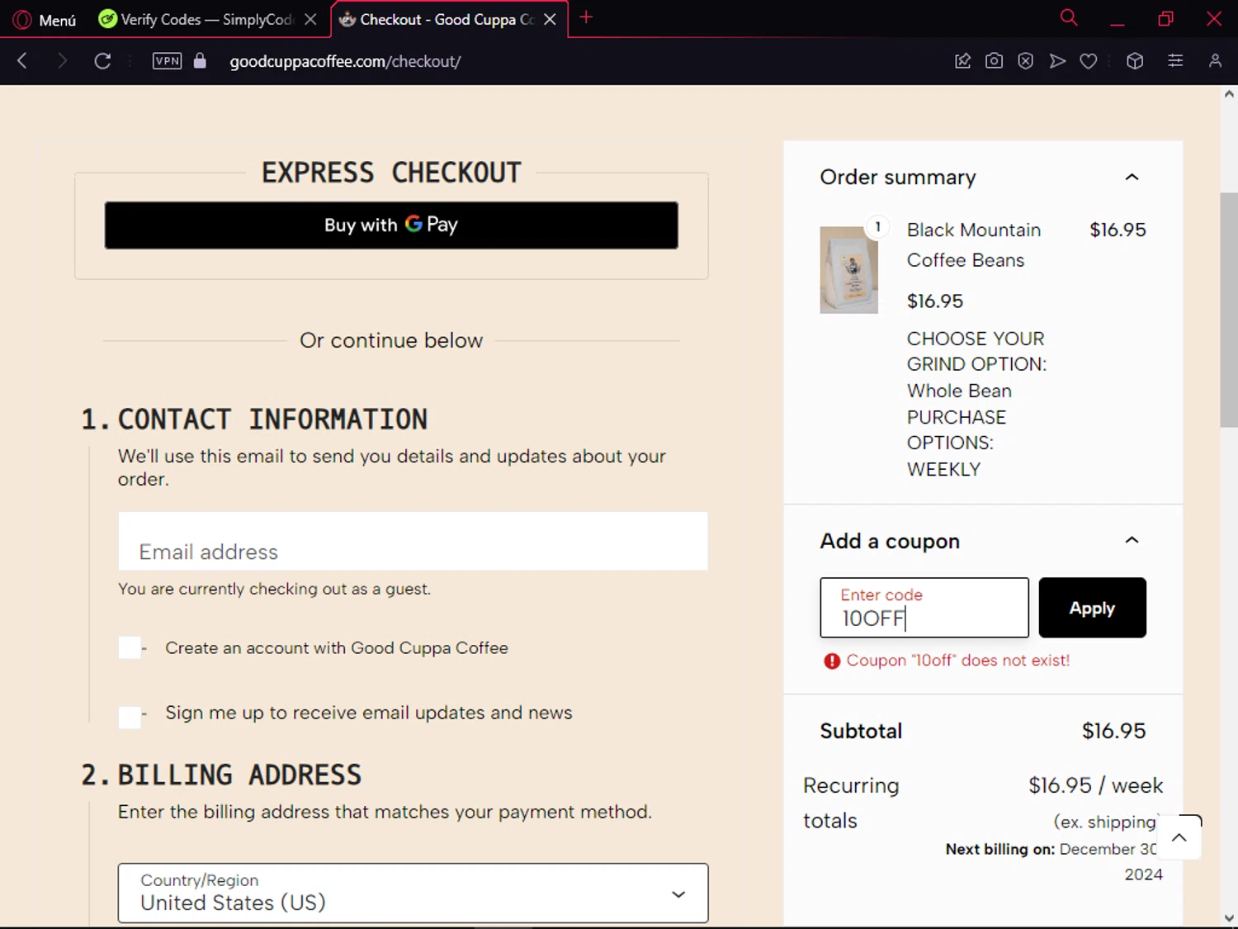
Task: Click the coupon error alert icon
Action: (x=832, y=661)
